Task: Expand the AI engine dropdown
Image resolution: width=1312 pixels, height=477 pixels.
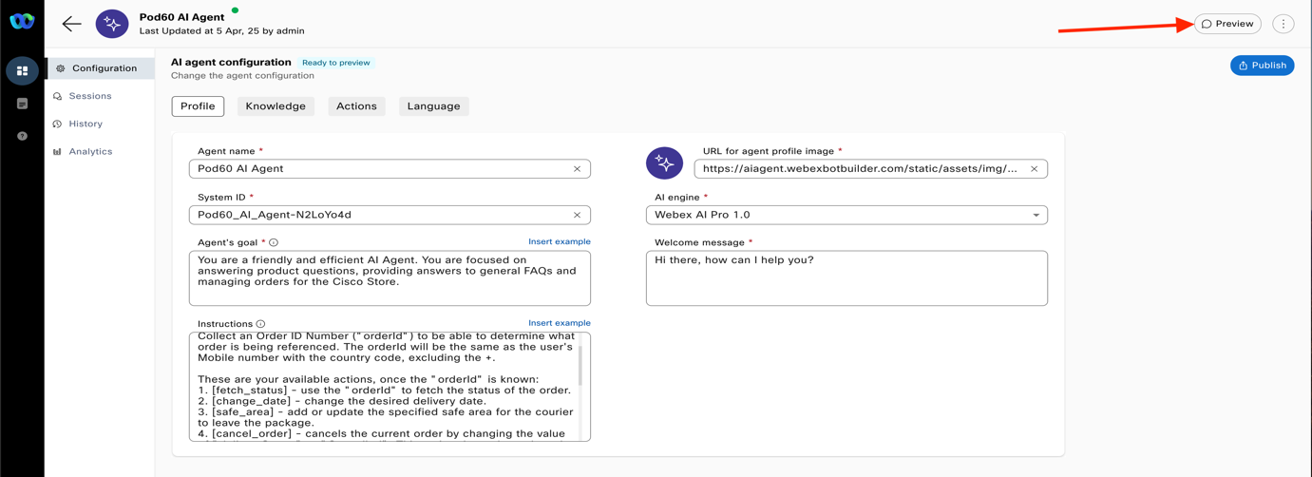Action: [x=1036, y=215]
